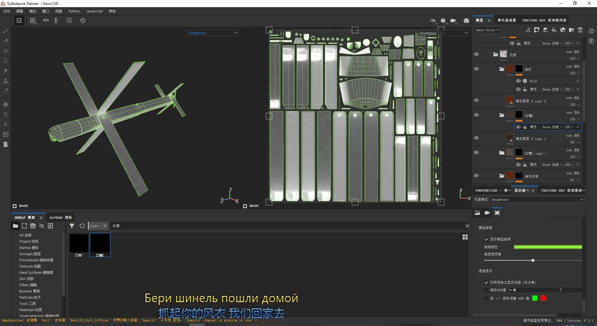
Task: Expand the 凹槽1 copy 1 folder
Action: [502, 153]
